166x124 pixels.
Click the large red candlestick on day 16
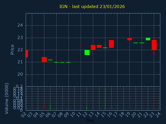click(111, 44)
